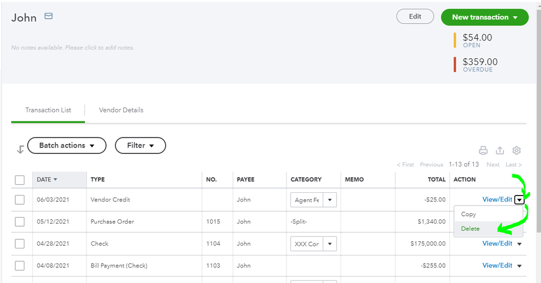This screenshot has width=541, height=283.
Task: Click the -$255.00 total cell
Action: (433, 266)
